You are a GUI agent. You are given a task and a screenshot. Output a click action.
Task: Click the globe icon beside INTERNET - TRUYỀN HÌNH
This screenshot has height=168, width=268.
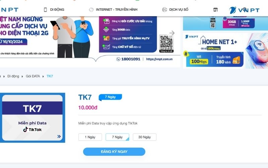[91, 10]
